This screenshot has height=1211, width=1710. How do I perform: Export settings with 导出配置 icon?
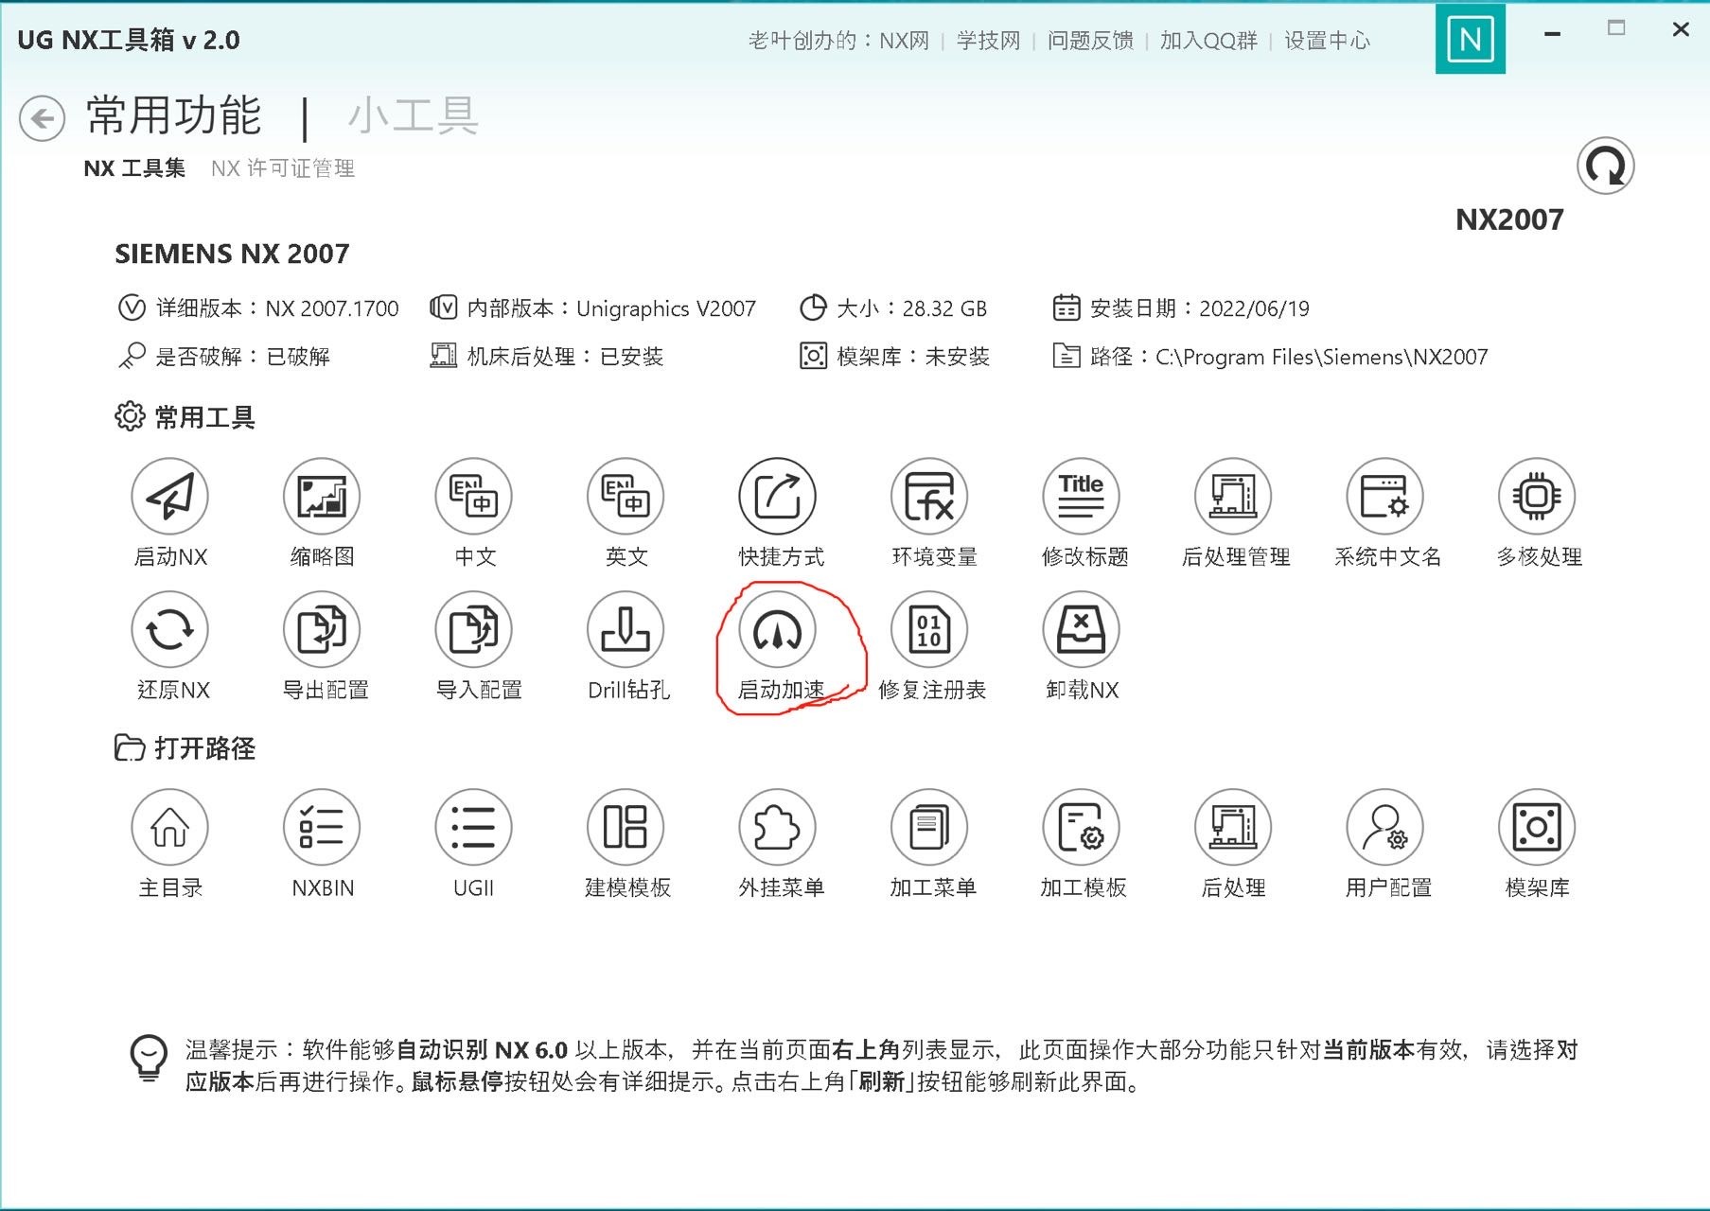click(x=322, y=630)
